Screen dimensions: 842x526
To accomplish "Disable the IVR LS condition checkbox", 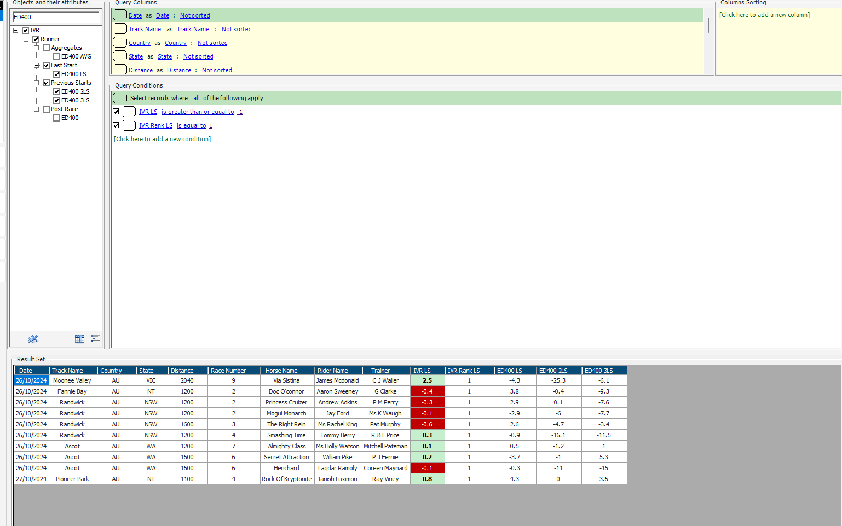I will tap(116, 112).
